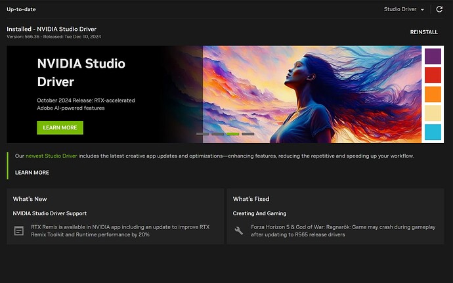Select the cream-colored swatch
This screenshot has width=453, height=283.
click(433, 113)
